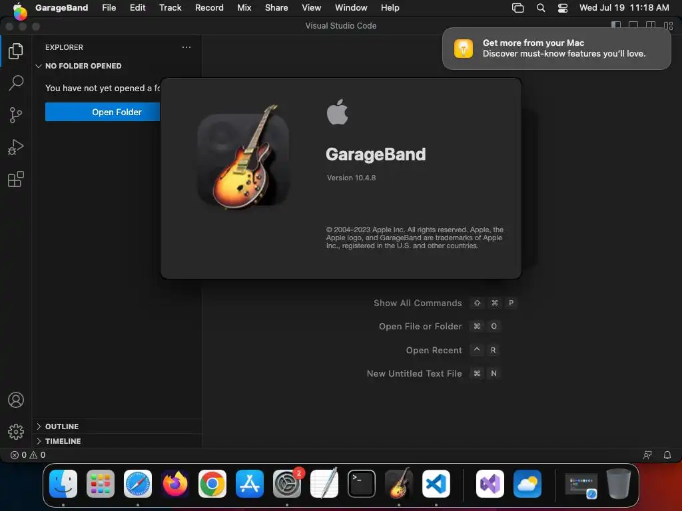Click the Stage Manager menu bar icon
Screen dimensions: 682x511
(x=517, y=8)
